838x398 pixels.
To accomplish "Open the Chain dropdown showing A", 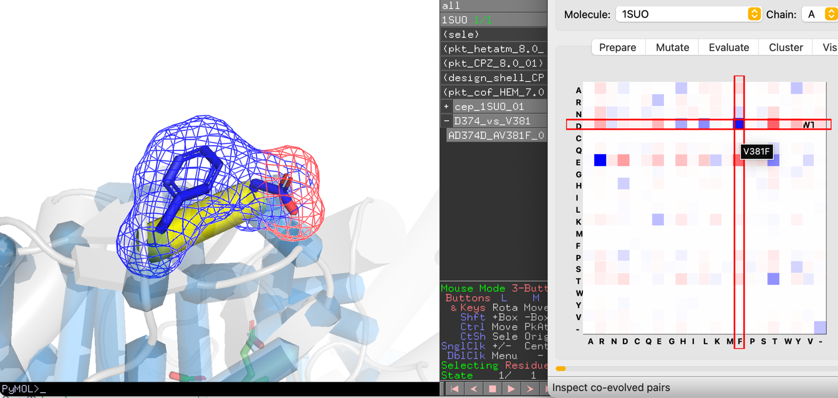I will [x=819, y=14].
